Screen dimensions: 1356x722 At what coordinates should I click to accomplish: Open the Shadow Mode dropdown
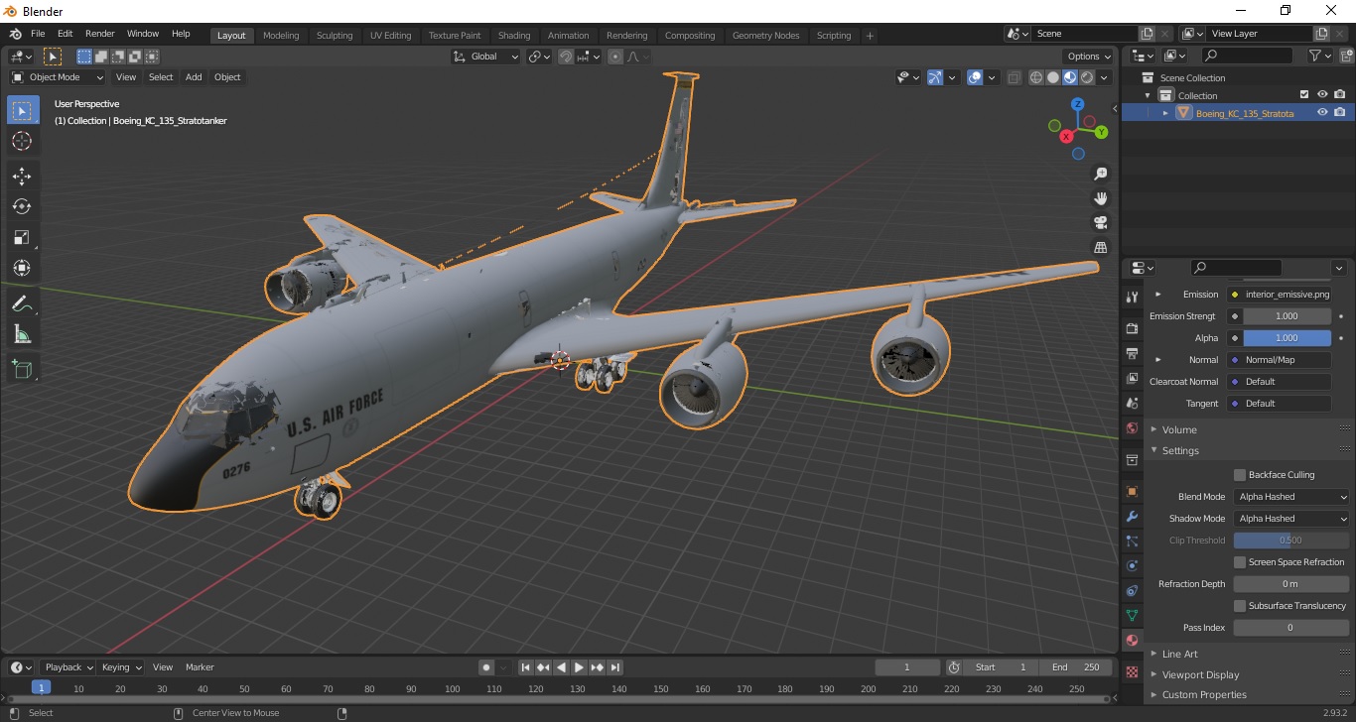click(x=1292, y=519)
